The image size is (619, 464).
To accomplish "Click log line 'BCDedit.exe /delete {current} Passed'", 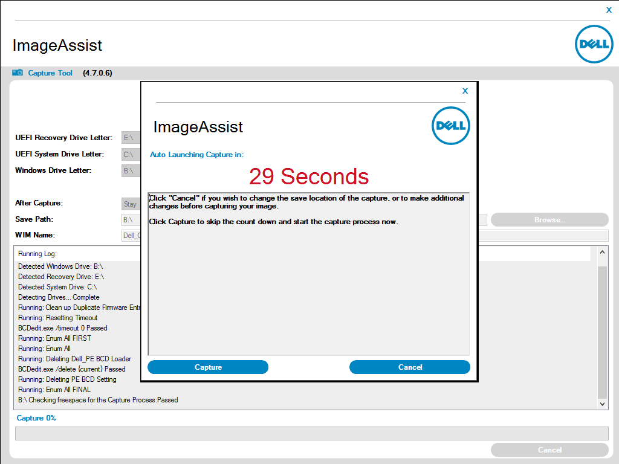I will (x=72, y=369).
